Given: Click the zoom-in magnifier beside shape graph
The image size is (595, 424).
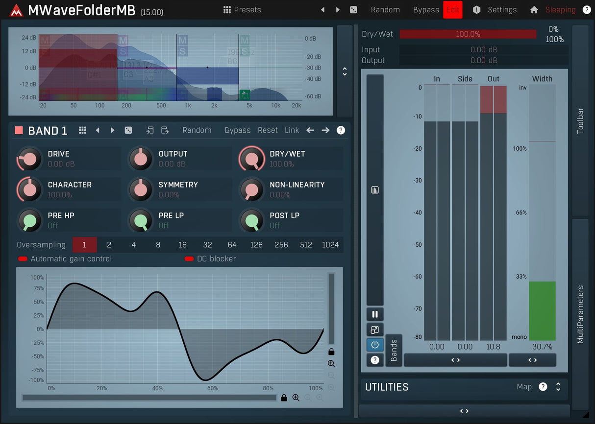Looking at the screenshot, I should click(x=331, y=364).
